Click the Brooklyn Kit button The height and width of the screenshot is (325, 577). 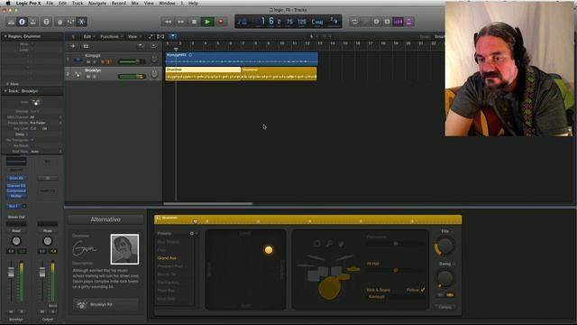pyautogui.click(x=105, y=304)
